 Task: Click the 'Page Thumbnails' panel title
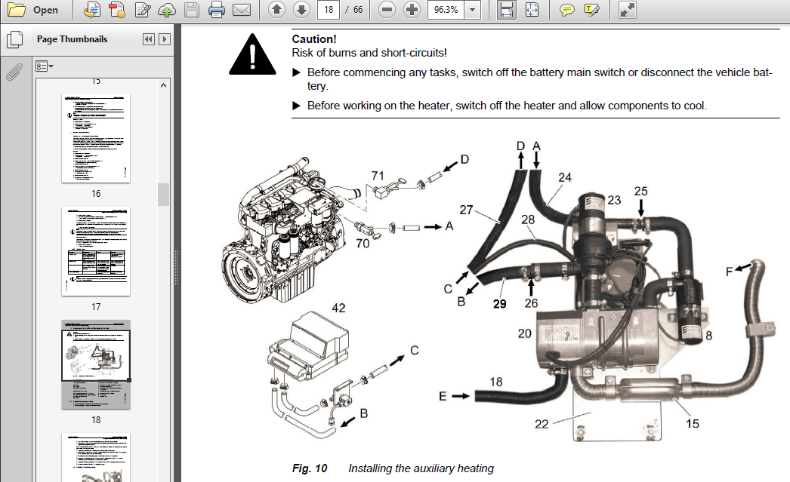[x=72, y=39]
